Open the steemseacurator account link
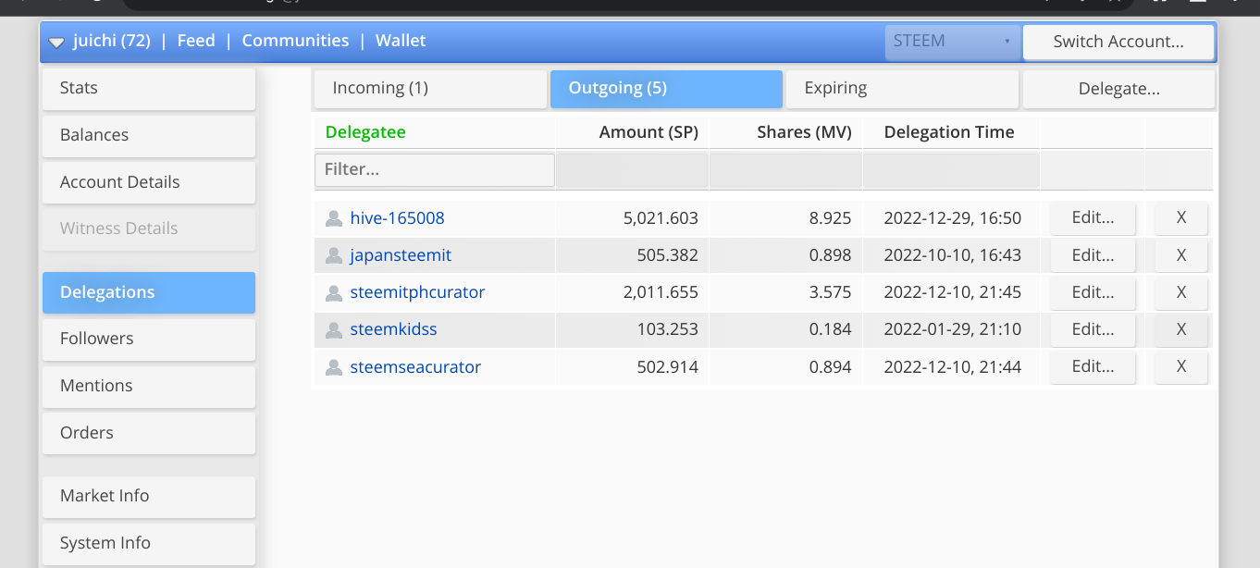This screenshot has width=1260, height=568. pos(415,367)
